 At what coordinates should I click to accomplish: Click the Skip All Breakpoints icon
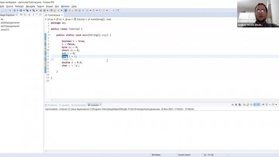tap(10, 10)
